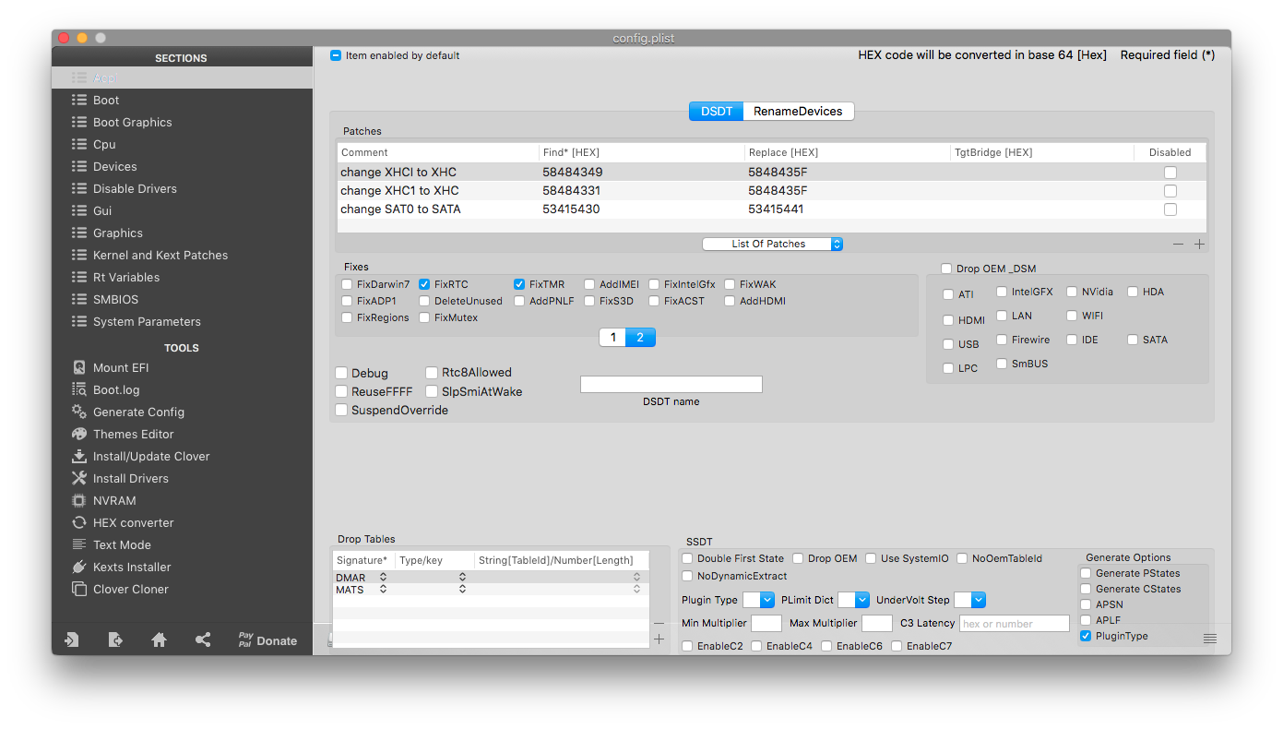Open the Devices section
The image size is (1283, 729).
114,166
